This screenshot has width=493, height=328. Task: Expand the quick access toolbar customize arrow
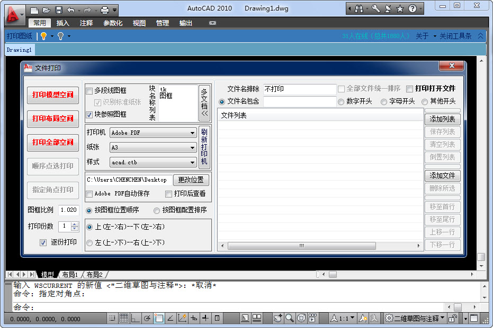pyautogui.click(x=114, y=11)
